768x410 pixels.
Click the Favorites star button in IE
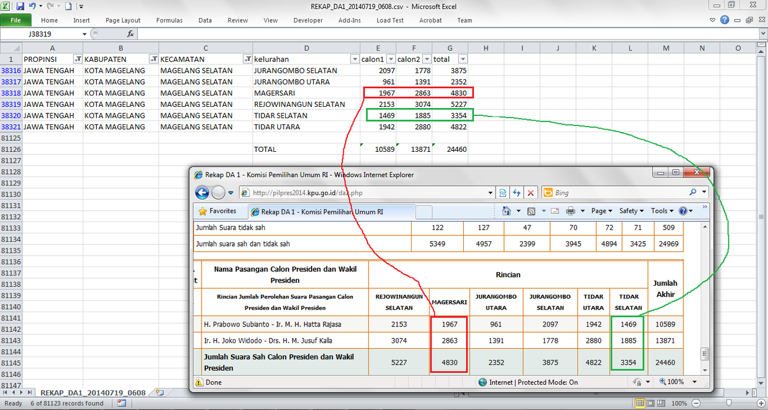[x=217, y=211]
